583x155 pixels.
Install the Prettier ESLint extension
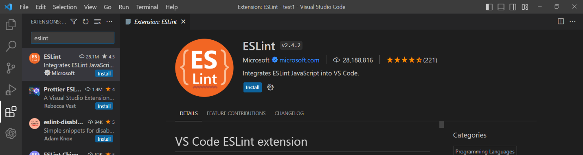[x=104, y=106]
